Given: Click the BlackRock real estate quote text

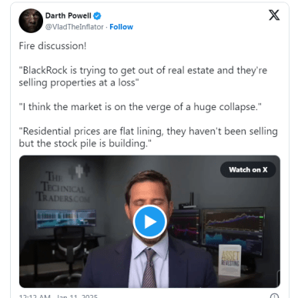Looking at the screenshot, I should pyautogui.click(x=143, y=76).
